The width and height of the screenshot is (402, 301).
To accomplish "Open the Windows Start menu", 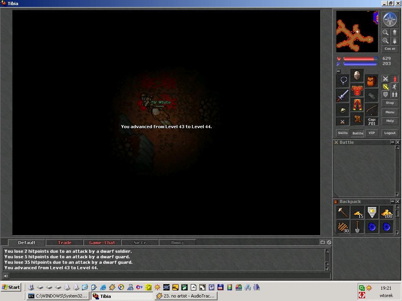I will [x=11, y=287].
